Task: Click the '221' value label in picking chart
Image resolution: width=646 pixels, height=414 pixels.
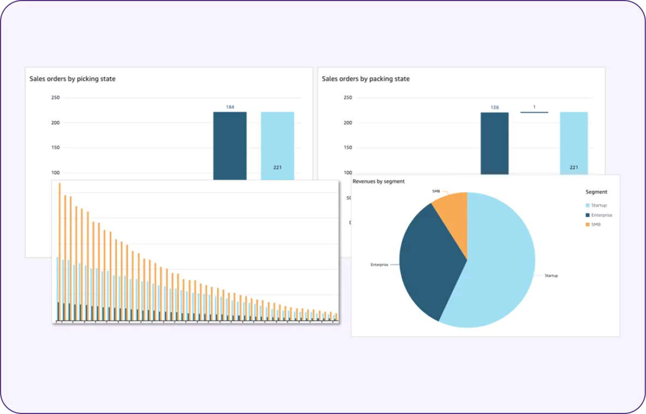Action: 277,167
